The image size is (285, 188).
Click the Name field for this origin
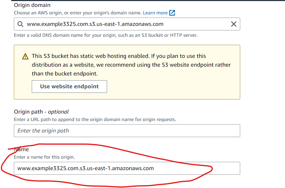tap(127, 168)
